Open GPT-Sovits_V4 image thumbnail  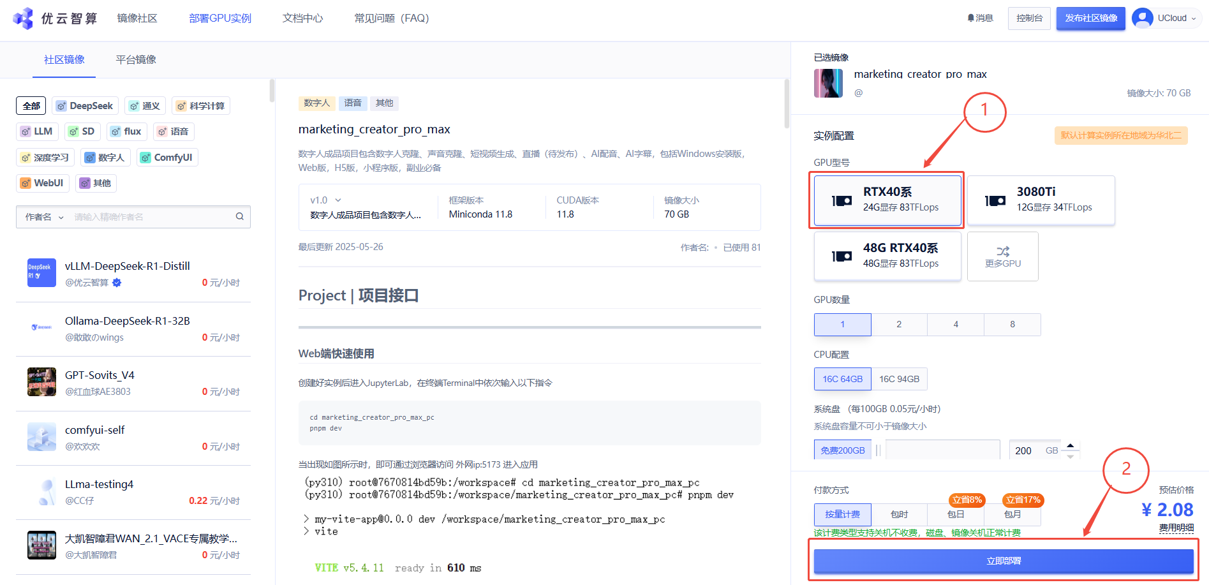click(41, 382)
